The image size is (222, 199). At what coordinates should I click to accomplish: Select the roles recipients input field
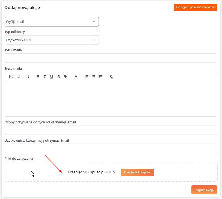tap(111, 130)
